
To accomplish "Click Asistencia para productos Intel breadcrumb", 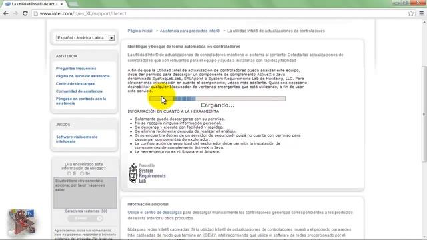I will 189,31.
